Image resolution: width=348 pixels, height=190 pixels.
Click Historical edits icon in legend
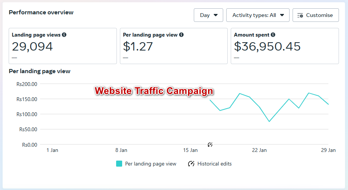click(191, 164)
